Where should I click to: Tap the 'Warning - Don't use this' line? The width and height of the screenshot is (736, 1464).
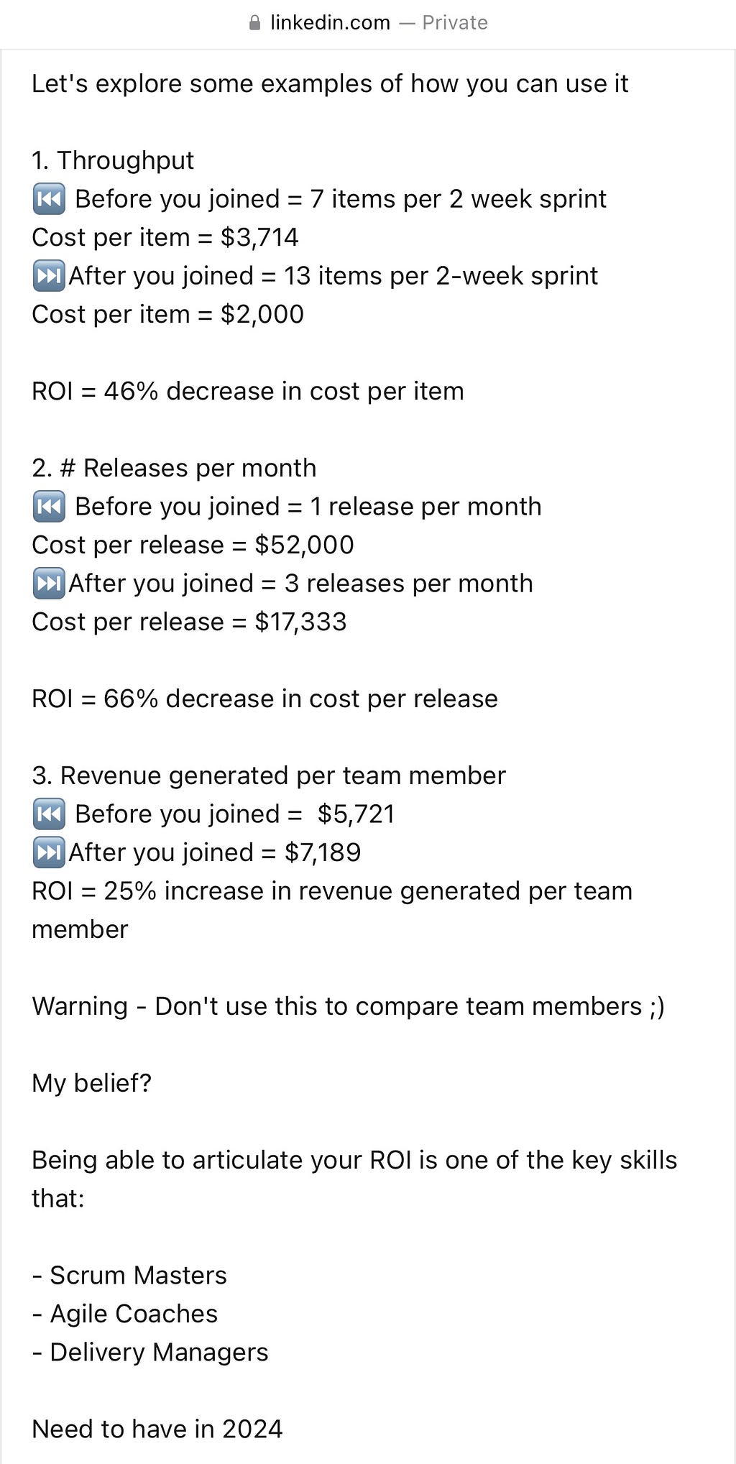tap(349, 1006)
